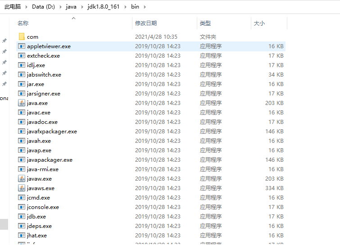Expand the chevron after Data (D:)
Viewport: 340px width, 250px height.
tap(60, 7)
